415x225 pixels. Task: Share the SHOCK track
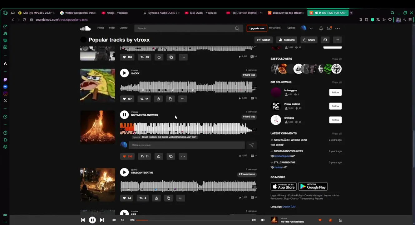pyautogui.click(x=158, y=99)
